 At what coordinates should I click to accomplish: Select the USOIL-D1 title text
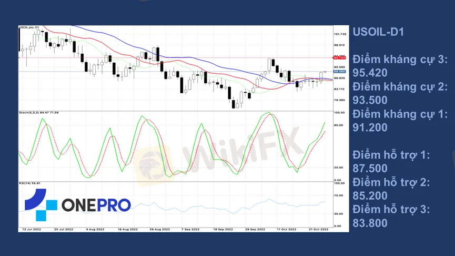(378, 32)
